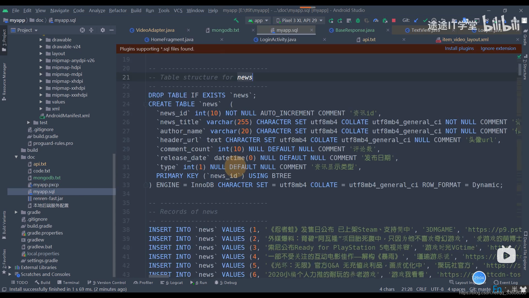Click the Run with Coverage icon
529x298 pixels.
(367, 20)
